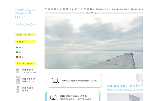
Task: Click the Naka, Okinawa, Japan location text
Action: pyautogui.click(x=25, y=10)
